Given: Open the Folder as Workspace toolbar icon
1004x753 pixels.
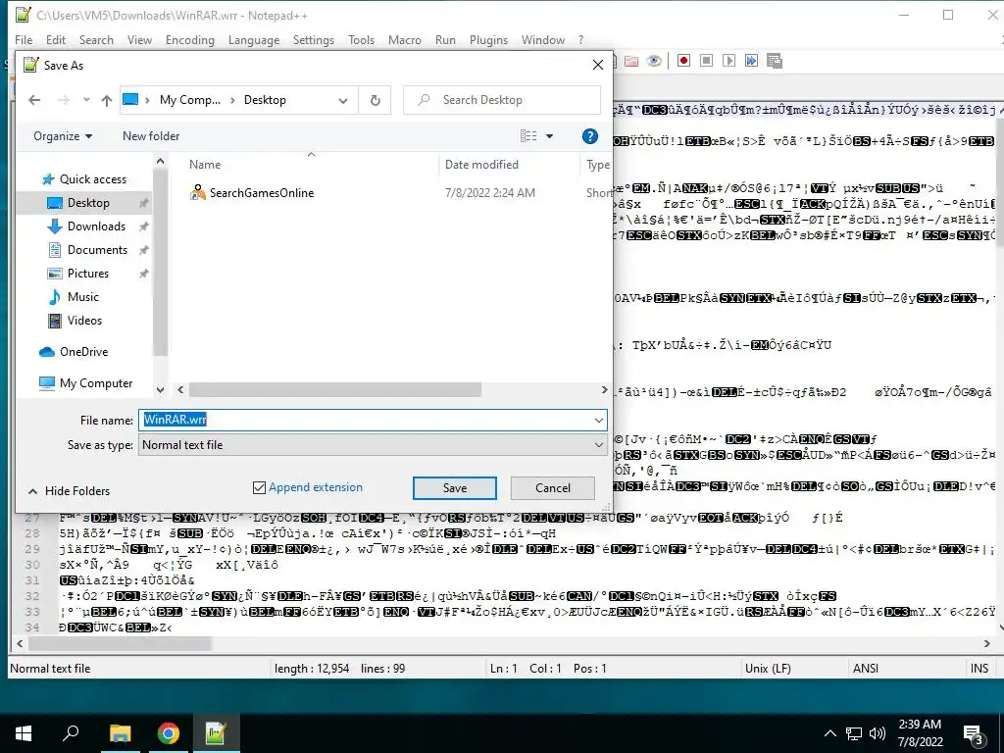Looking at the screenshot, I should pos(631,61).
